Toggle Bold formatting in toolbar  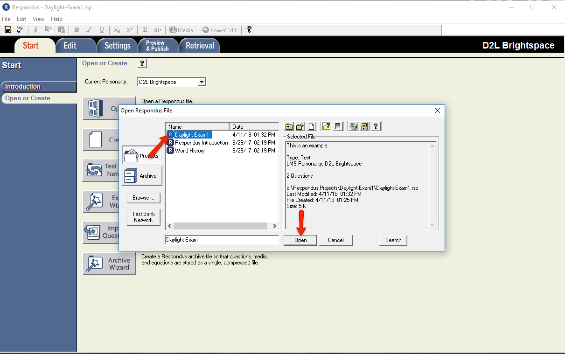(77, 30)
